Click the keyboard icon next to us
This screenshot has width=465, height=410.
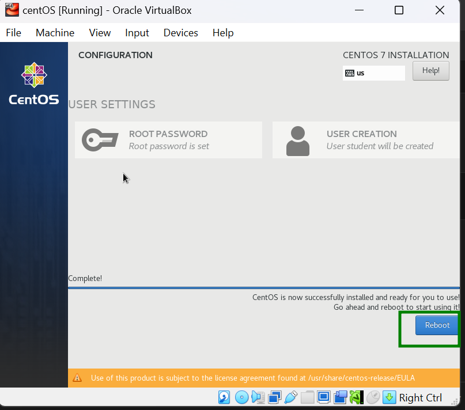click(350, 73)
